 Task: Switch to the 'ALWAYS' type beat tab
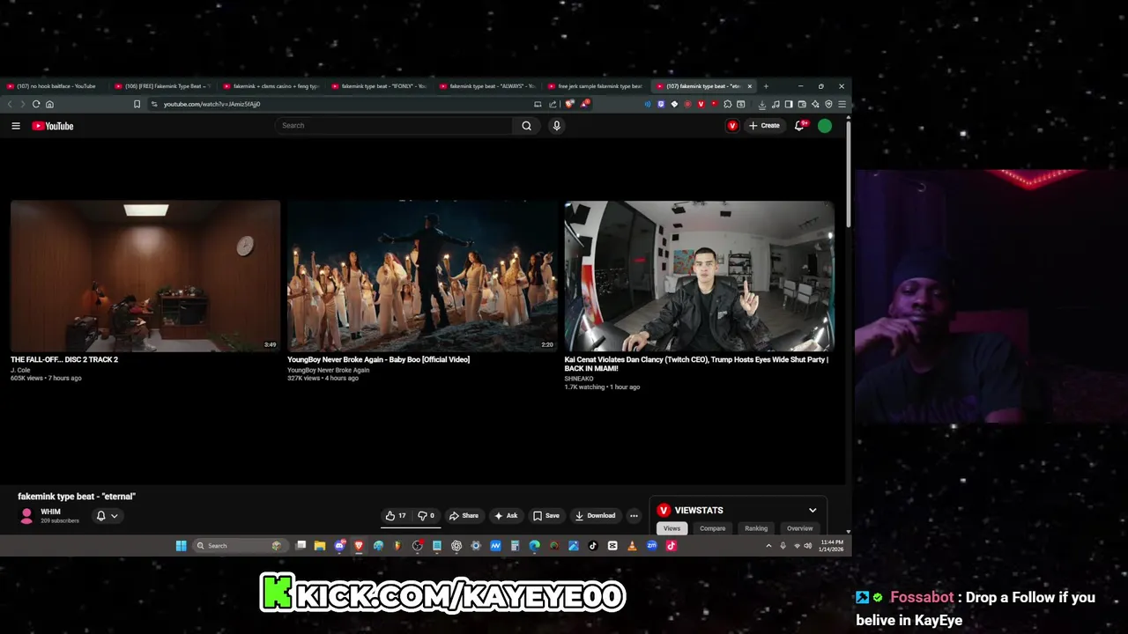[x=488, y=86]
